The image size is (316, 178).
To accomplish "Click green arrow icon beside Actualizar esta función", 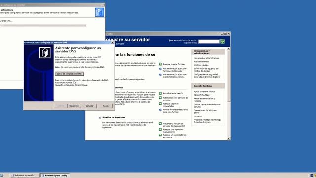I will (x=160, y=93).
